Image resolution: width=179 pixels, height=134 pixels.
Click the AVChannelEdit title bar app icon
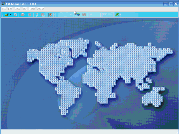(x=3, y=4)
